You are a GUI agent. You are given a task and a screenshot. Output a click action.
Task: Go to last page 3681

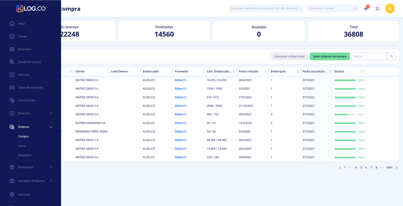pos(389,167)
